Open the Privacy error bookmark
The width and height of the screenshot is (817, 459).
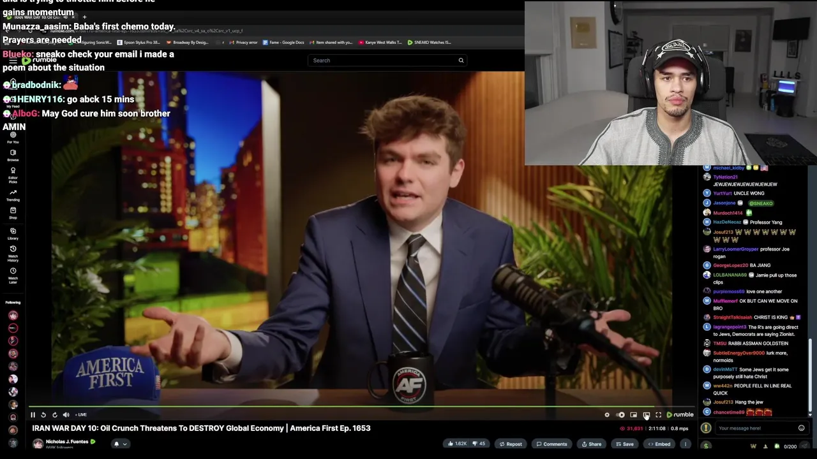click(243, 43)
